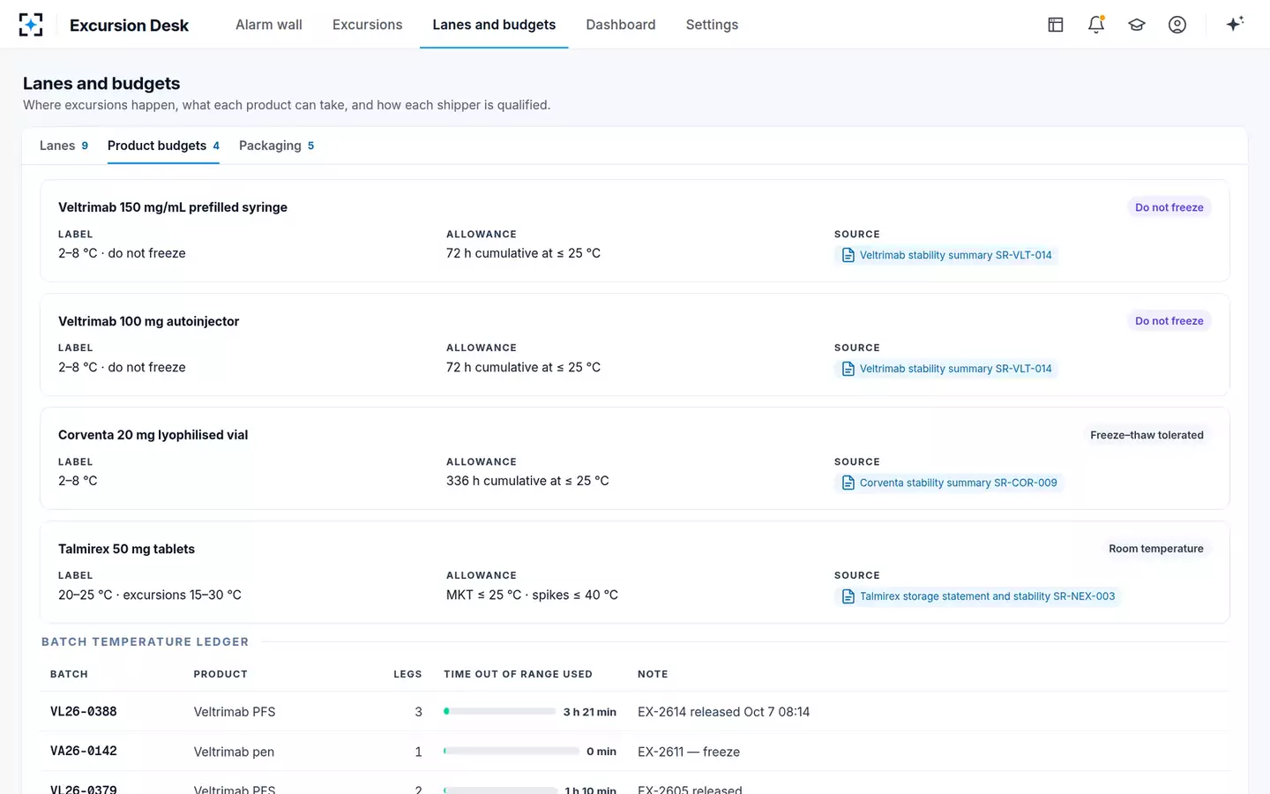Click document icon beside Corventa stability summary
Viewport: 1270px width, 794px height.
[848, 483]
